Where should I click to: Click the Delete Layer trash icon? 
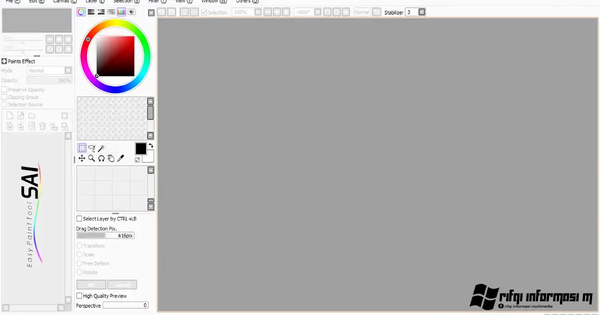pyautogui.click(x=42, y=126)
